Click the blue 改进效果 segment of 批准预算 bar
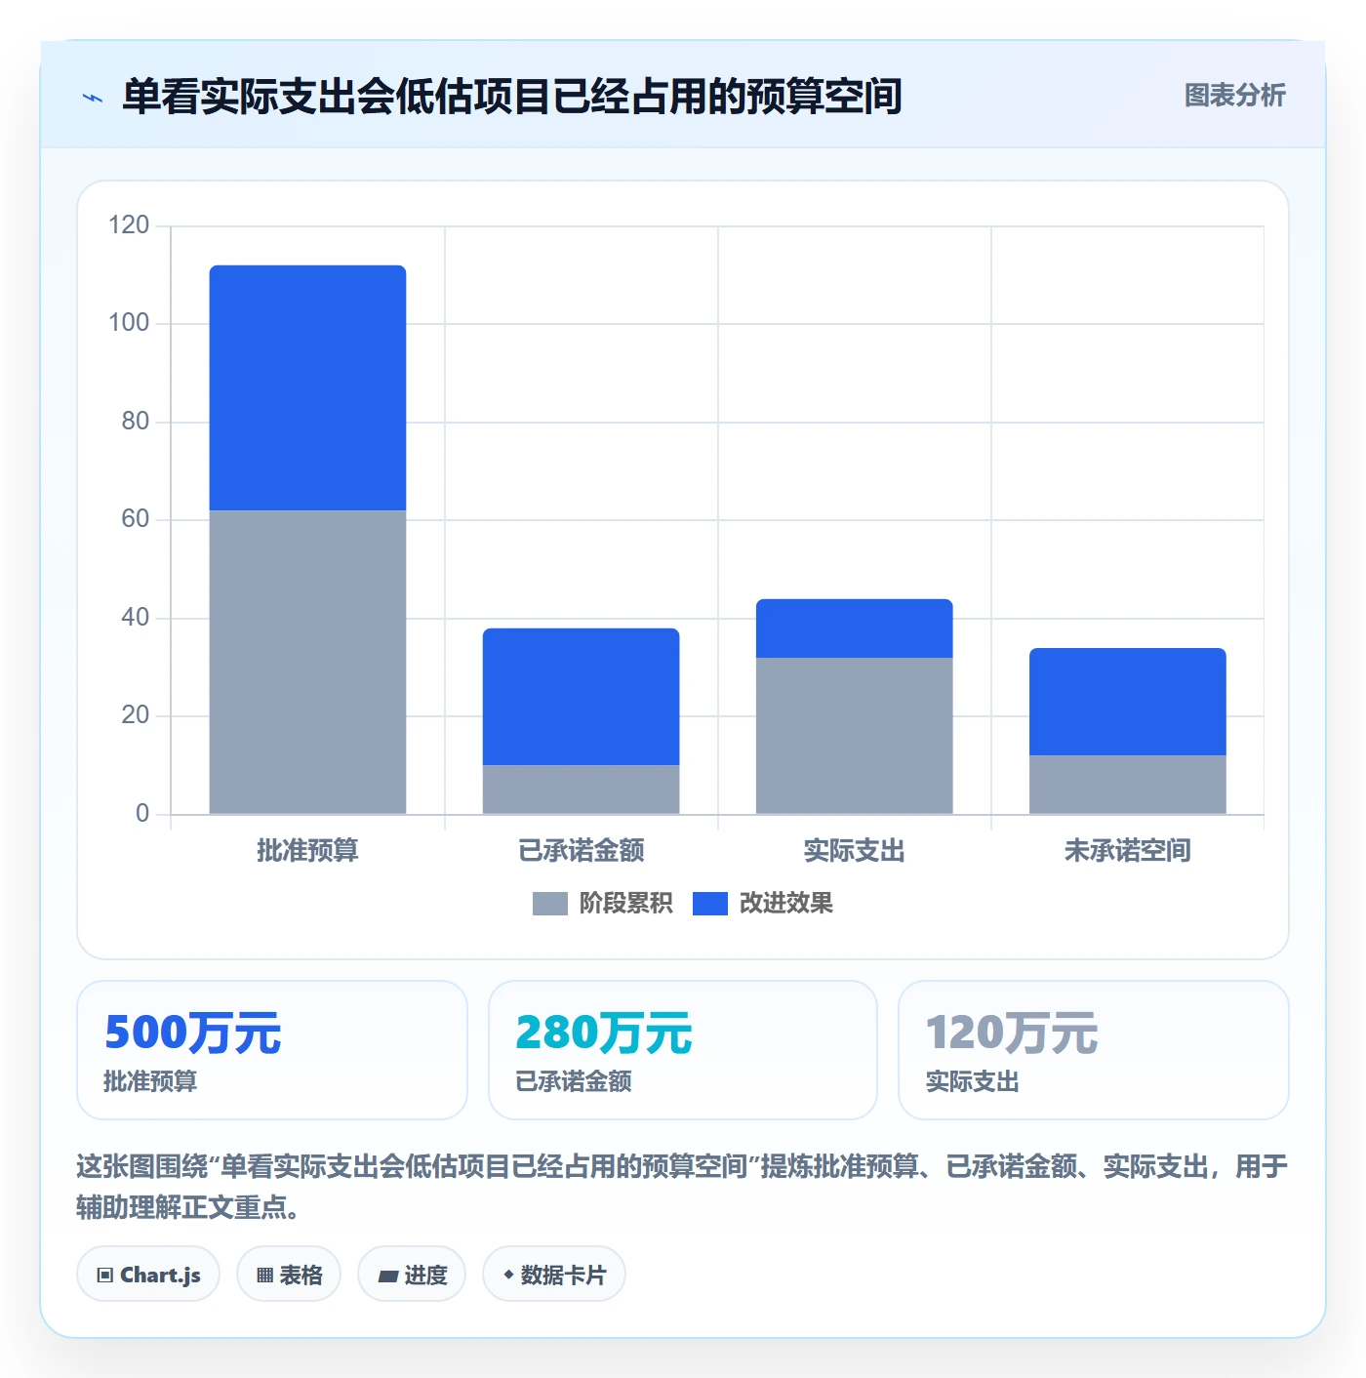 point(307,387)
